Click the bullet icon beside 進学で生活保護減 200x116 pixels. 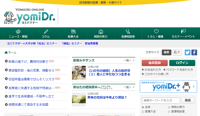point(6,96)
